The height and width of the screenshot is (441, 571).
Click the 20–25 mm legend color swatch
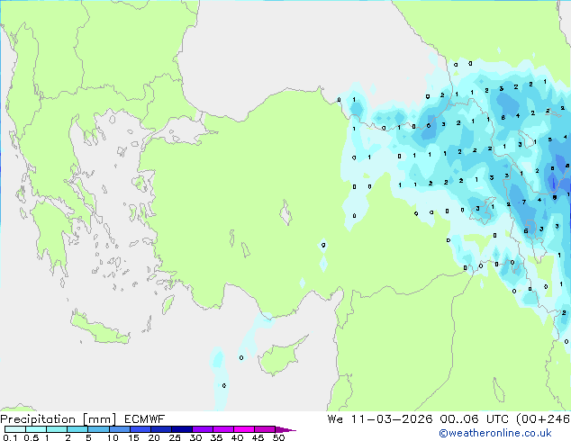tap(161, 429)
